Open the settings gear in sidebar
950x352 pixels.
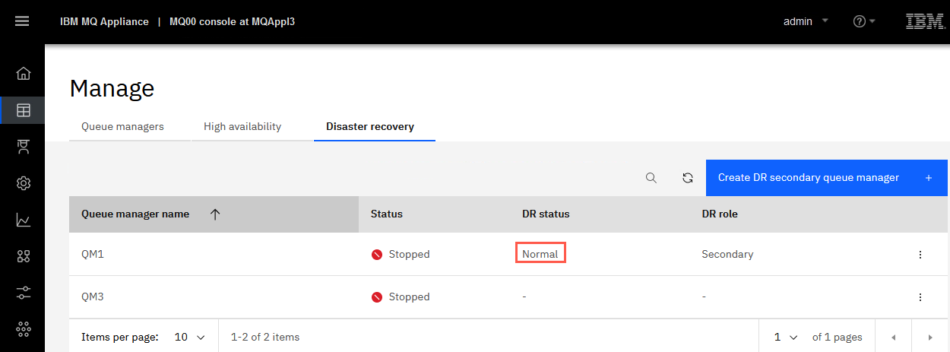point(23,183)
